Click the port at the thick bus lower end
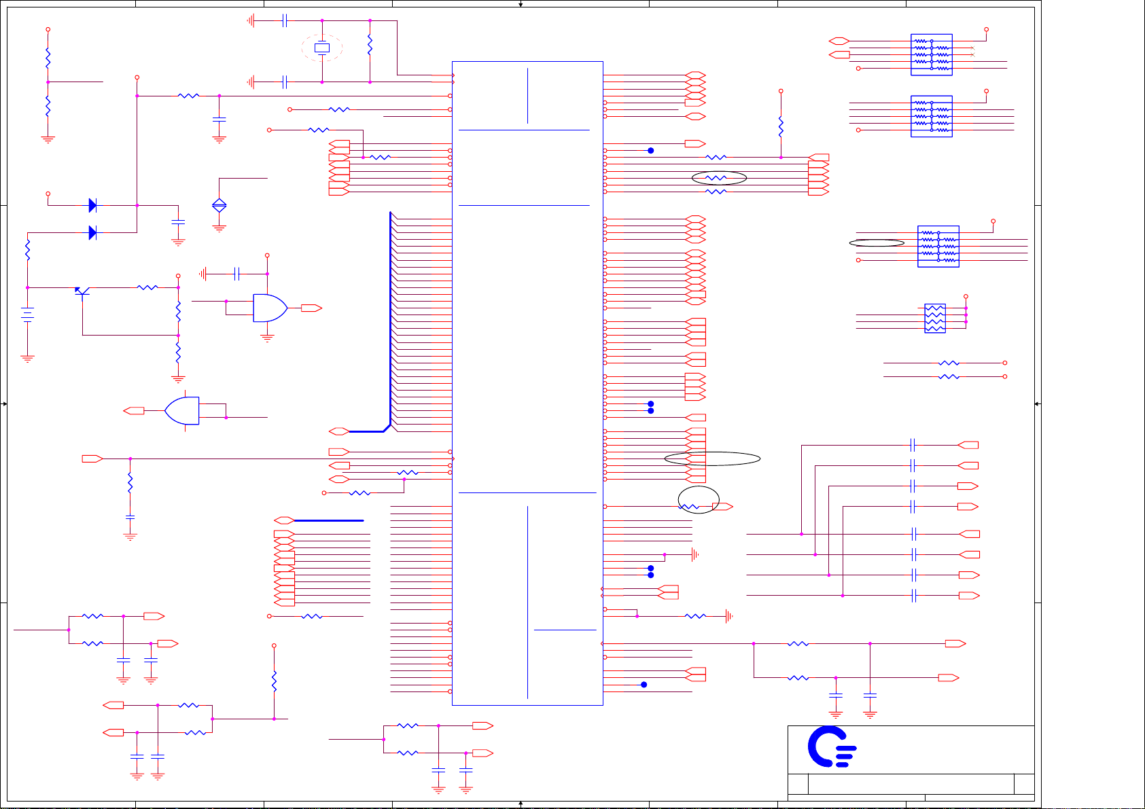1145x809 pixels. (x=338, y=431)
